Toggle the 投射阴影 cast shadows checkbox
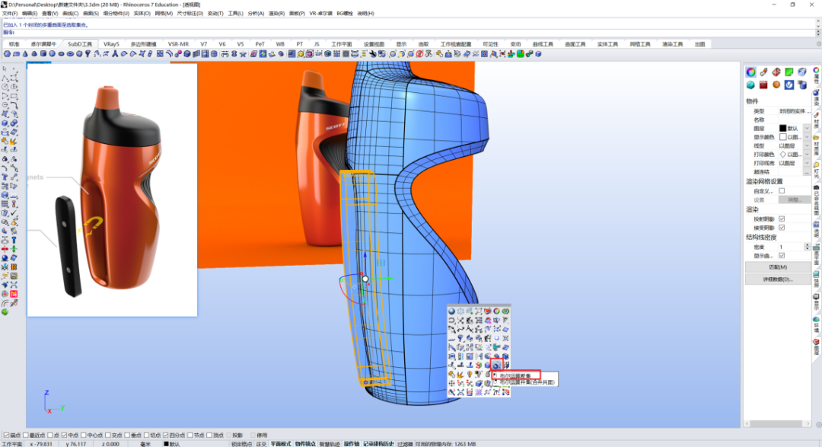The image size is (822, 447). tap(782, 219)
